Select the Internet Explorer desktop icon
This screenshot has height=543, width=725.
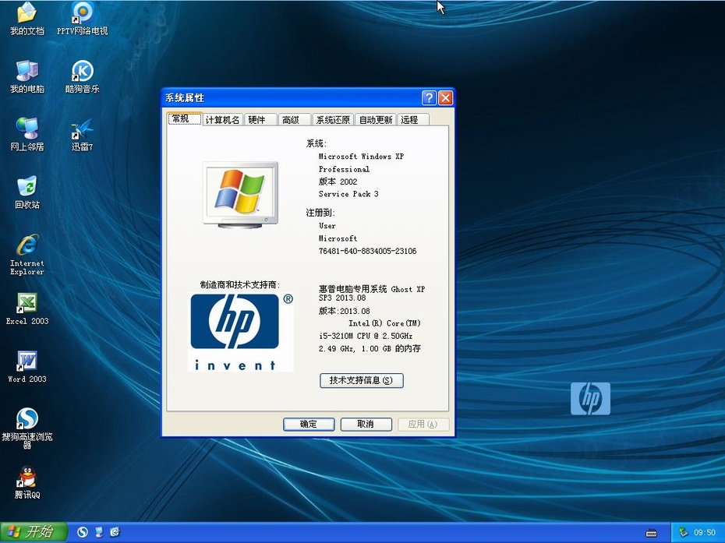click(27, 255)
